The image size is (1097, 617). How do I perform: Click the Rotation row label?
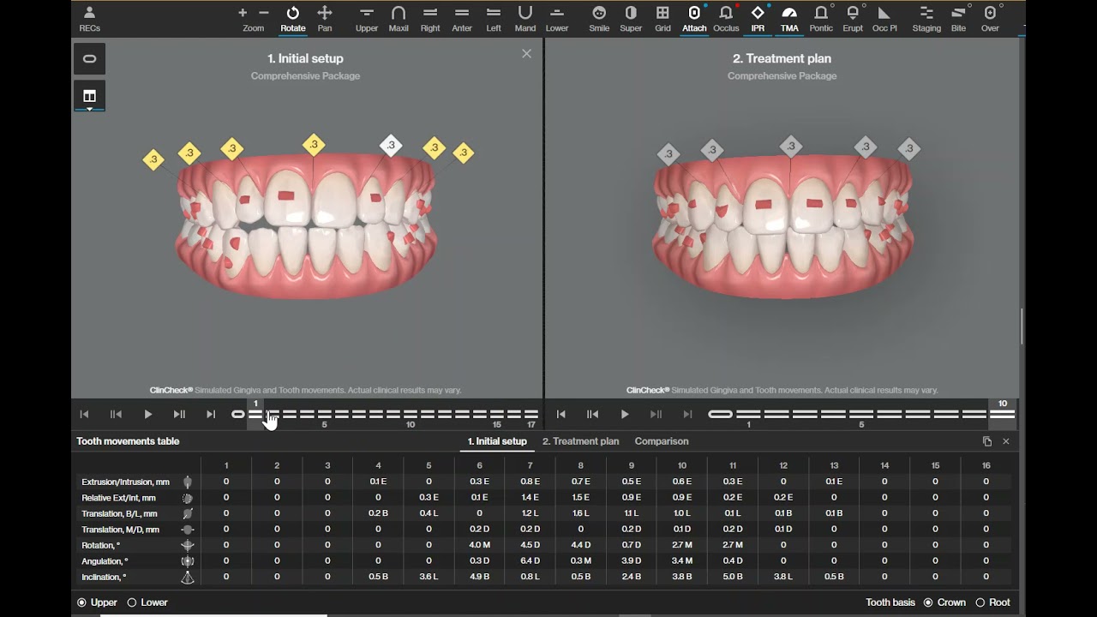[x=100, y=545]
